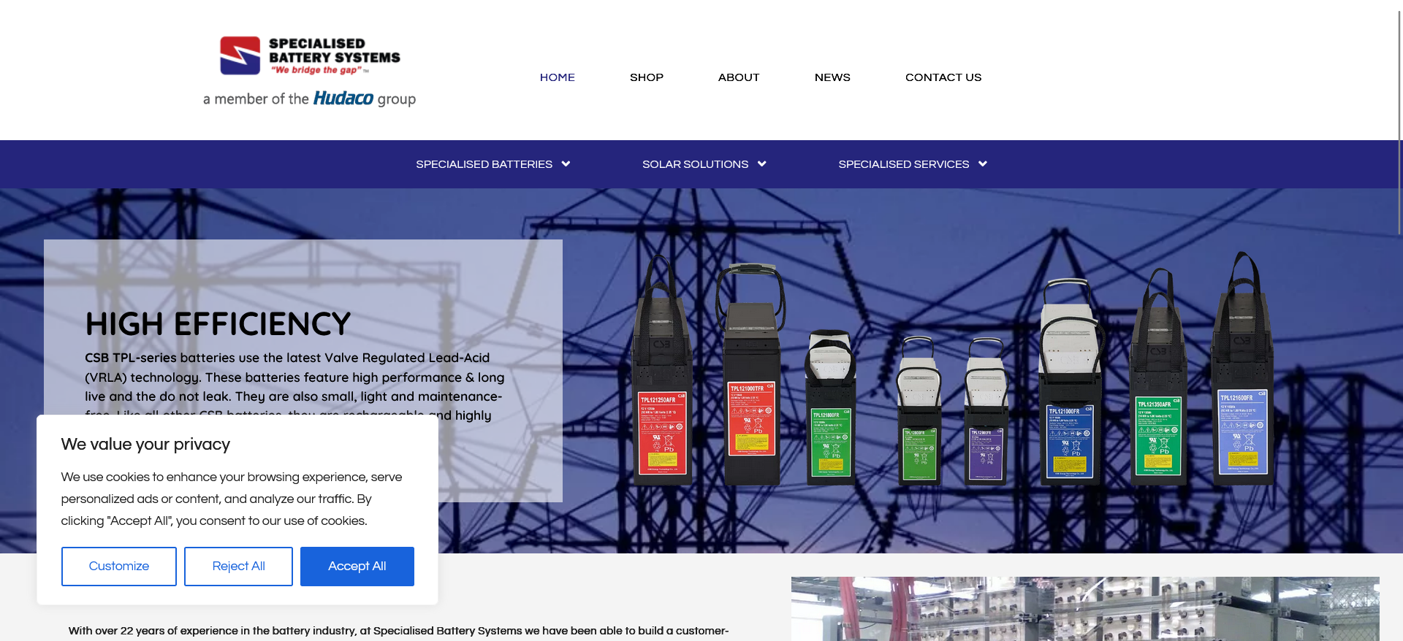Go to the HOME page
Viewport: 1403px width, 641px height.
tap(557, 77)
